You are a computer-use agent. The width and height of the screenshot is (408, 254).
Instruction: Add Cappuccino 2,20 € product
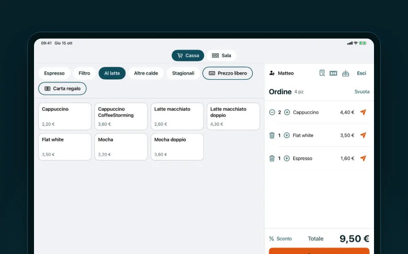(x=65, y=116)
